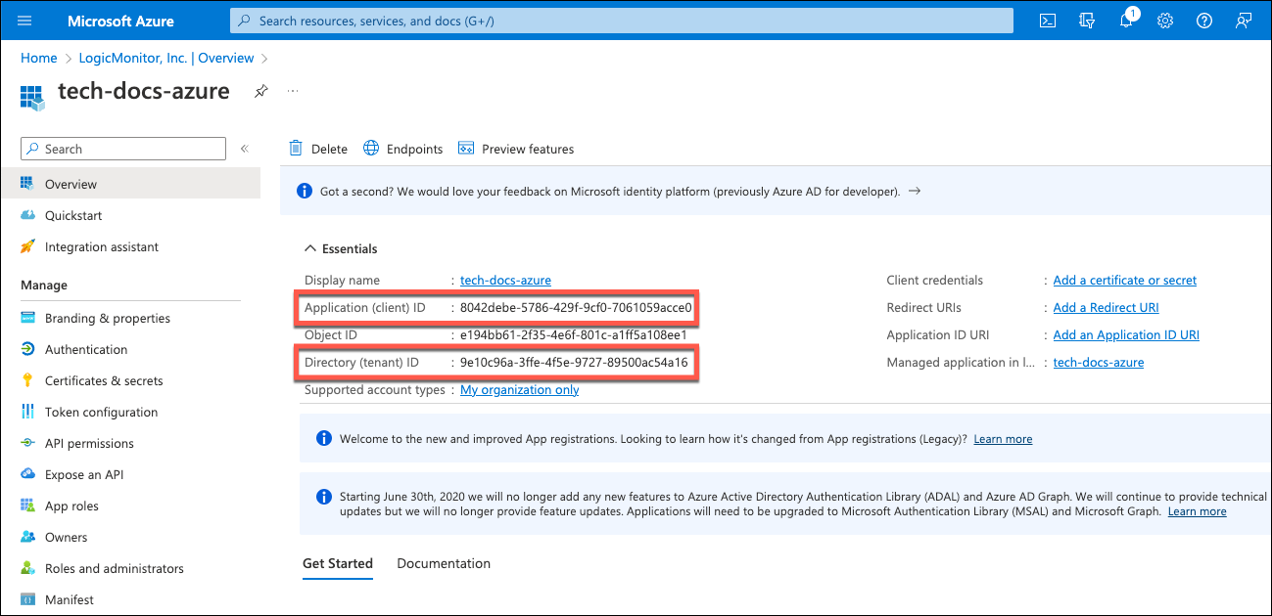The height and width of the screenshot is (616, 1272).
Task: Select the Object ID value
Action: pyautogui.click(x=574, y=334)
